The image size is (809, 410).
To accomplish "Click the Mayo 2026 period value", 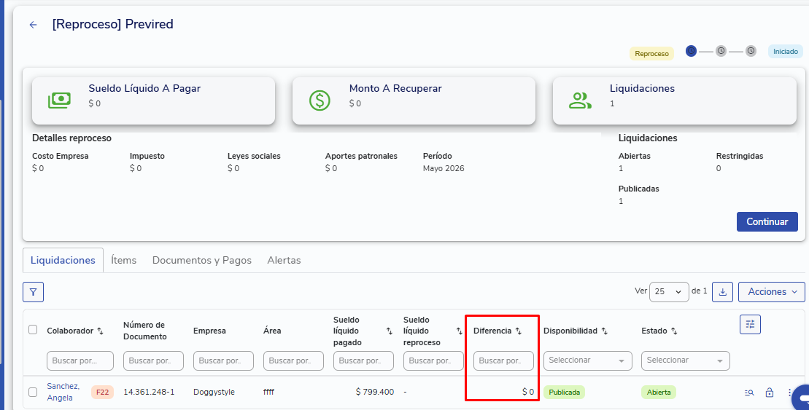I will pos(444,168).
